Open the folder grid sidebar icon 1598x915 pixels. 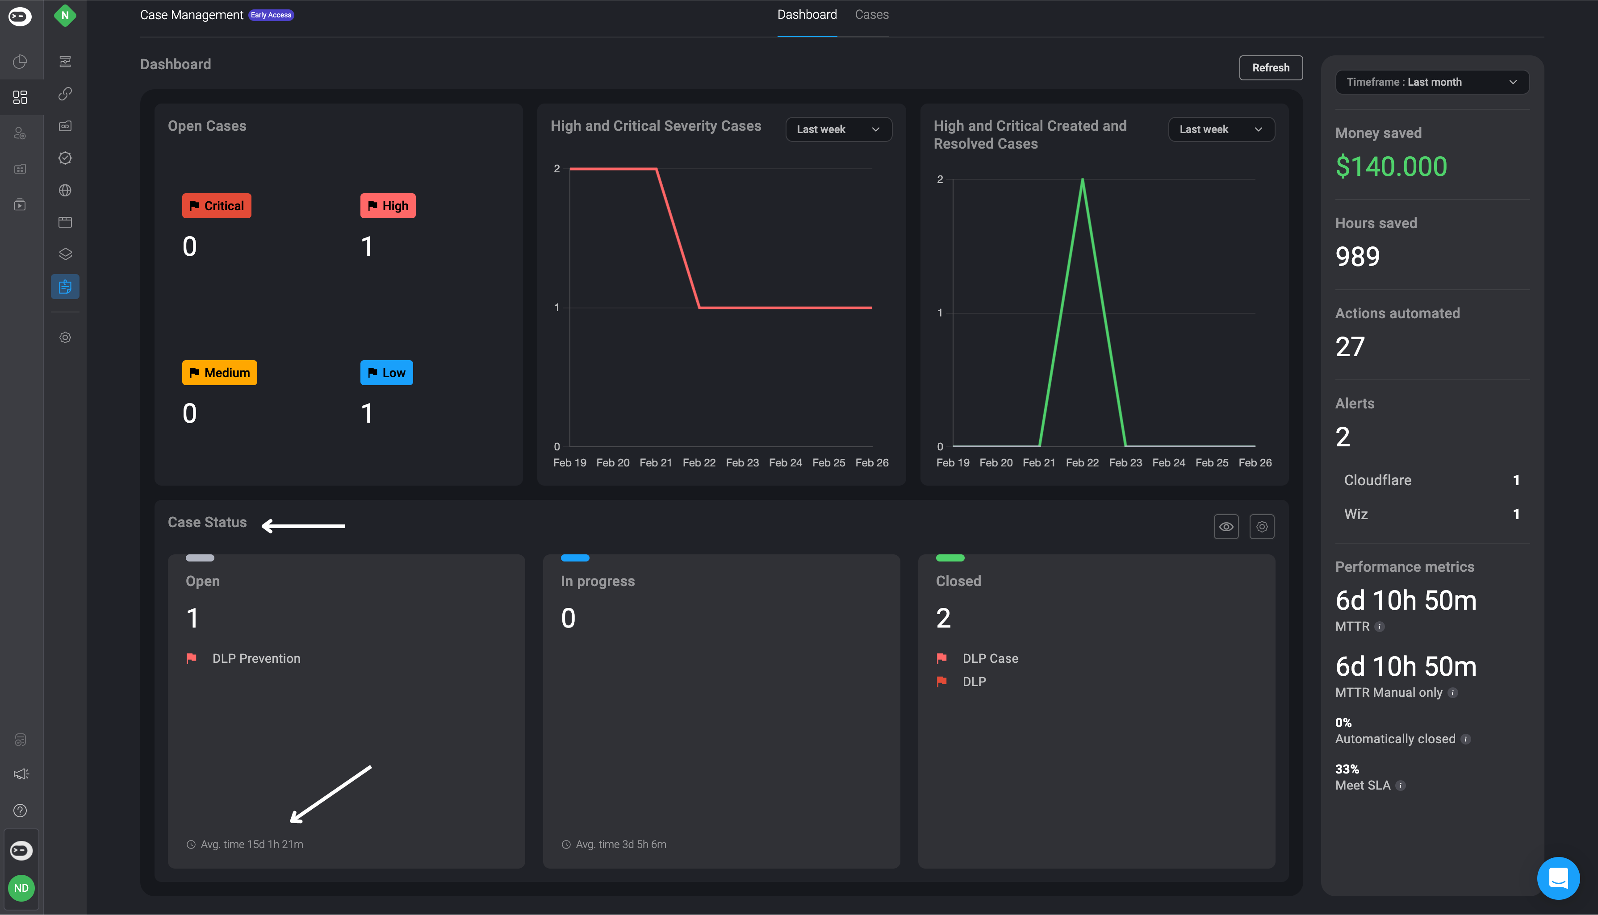pos(20,169)
